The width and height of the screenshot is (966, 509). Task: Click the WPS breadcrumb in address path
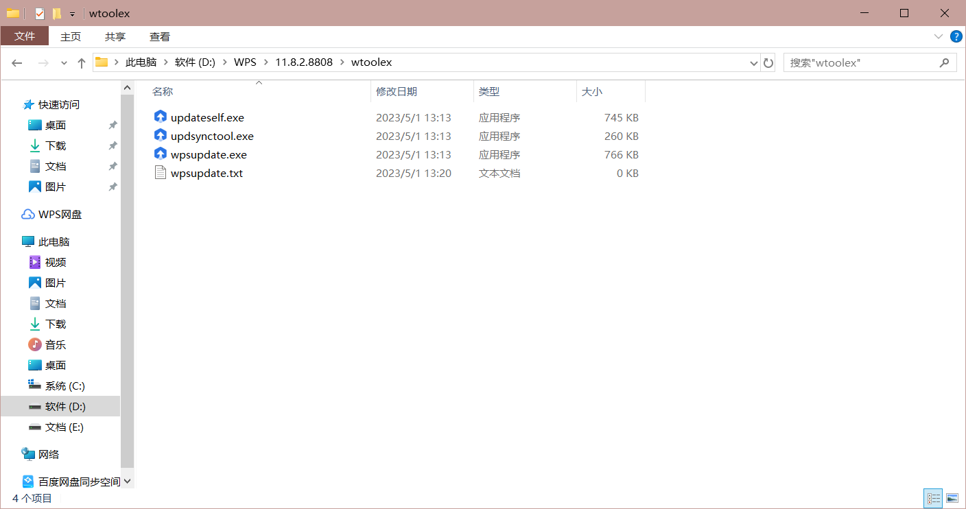tap(245, 62)
